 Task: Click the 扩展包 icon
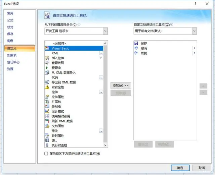coord(47,102)
